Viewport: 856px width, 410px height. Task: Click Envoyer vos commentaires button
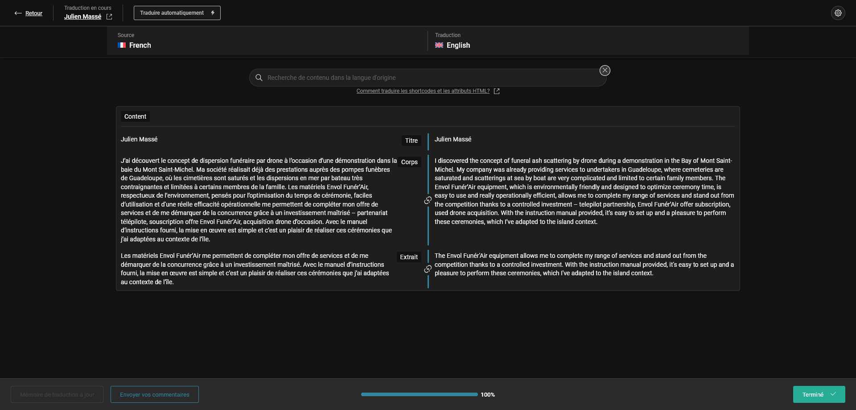click(155, 394)
